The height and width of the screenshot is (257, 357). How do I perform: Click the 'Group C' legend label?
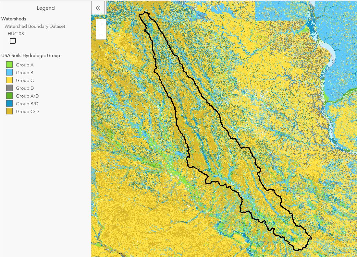25,80
